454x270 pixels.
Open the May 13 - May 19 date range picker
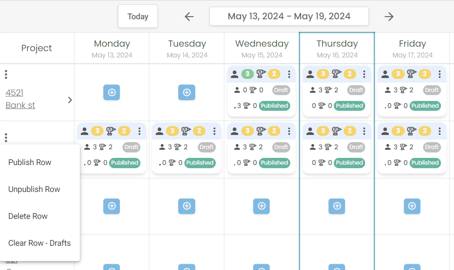[x=289, y=16]
